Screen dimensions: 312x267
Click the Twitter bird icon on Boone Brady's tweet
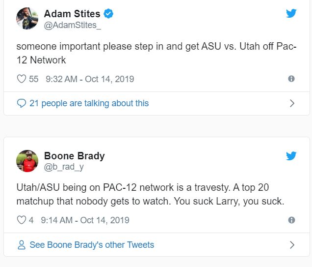291,156
